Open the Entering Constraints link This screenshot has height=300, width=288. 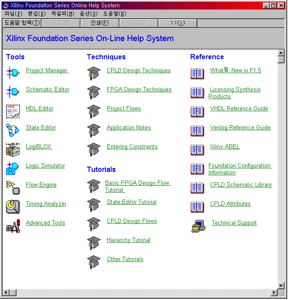pos(132,147)
